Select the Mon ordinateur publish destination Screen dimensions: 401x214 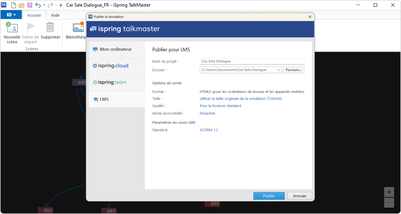point(117,49)
